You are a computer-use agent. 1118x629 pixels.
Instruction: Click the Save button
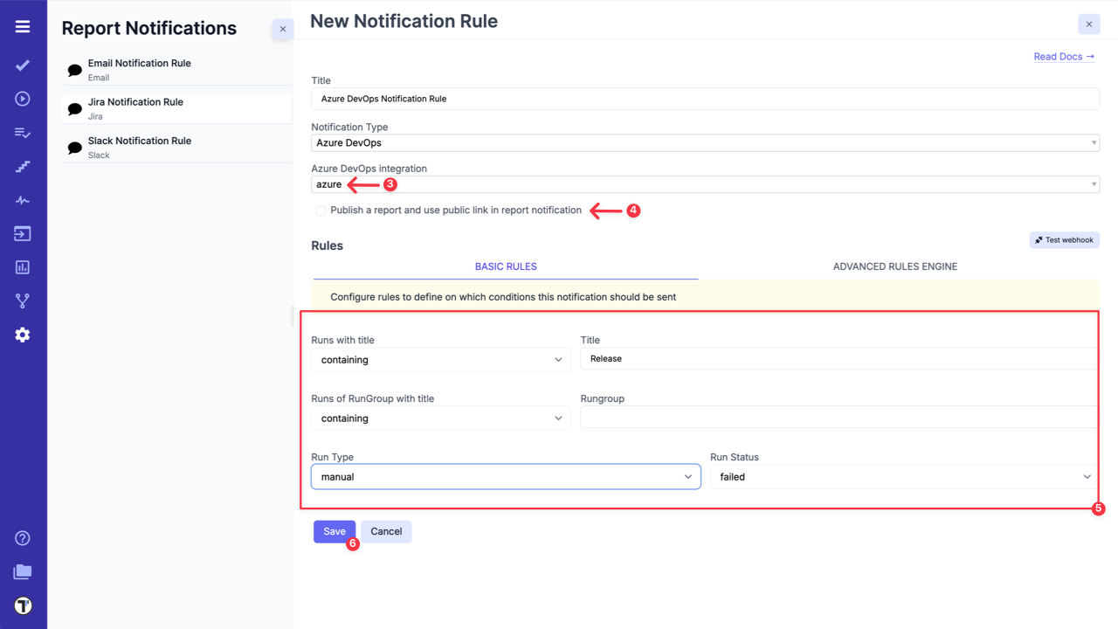(334, 531)
